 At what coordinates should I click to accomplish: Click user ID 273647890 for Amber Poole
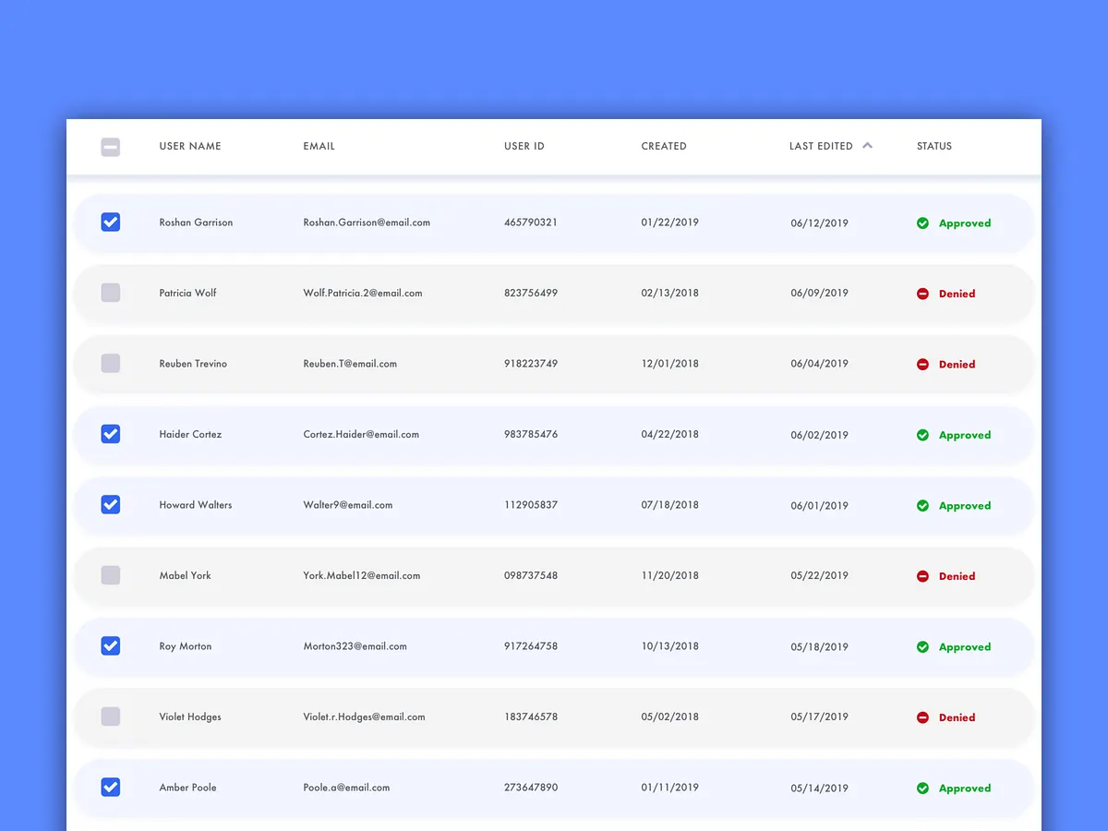(x=531, y=788)
